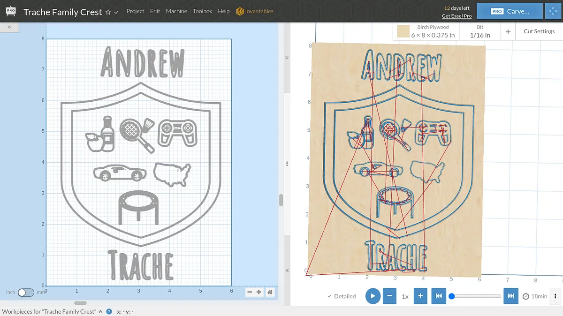Open the Toolbox menu
This screenshot has width=563, height=316.
tap(202, 11)
